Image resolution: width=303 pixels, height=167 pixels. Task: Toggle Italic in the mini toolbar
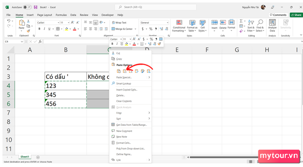117,44
